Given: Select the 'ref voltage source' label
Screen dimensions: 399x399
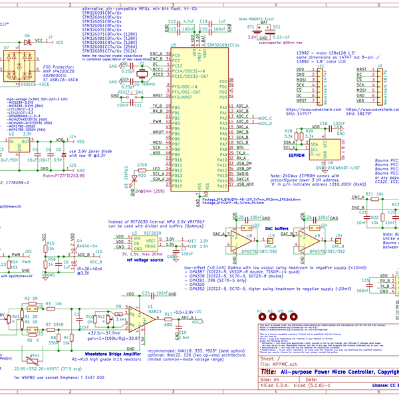Looking at the screenshot, I should 145,260.
